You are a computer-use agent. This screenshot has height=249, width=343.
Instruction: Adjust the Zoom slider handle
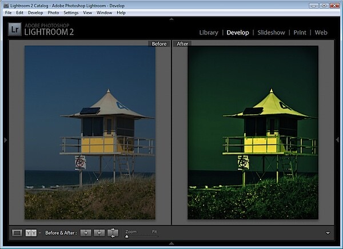click(x=126, y=236)
